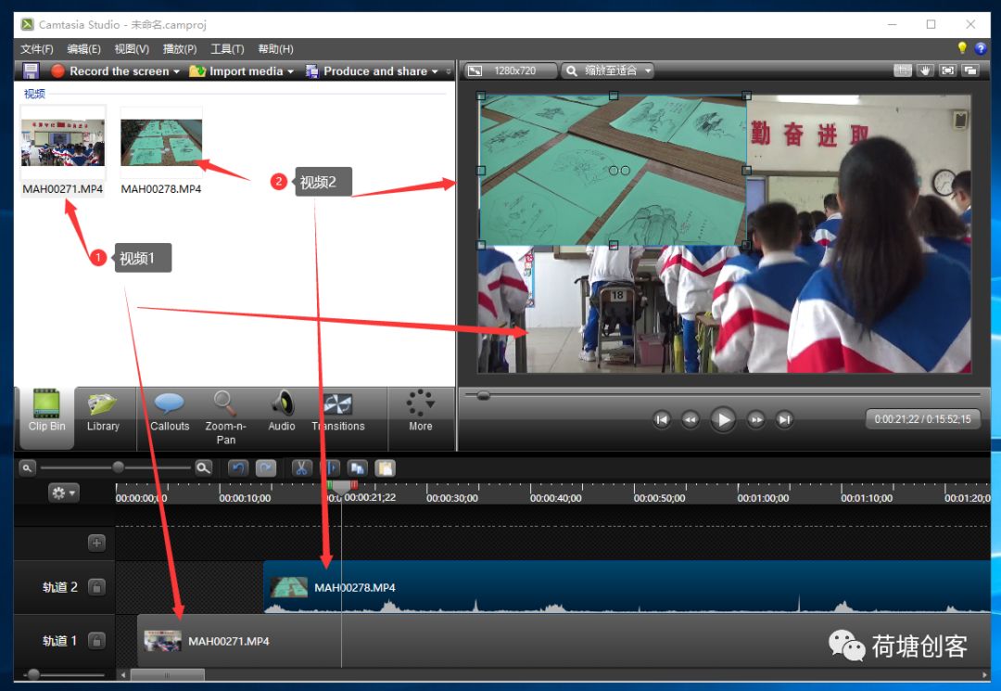
Task: Click the Save project disk icon
Action: click(31, 70)
